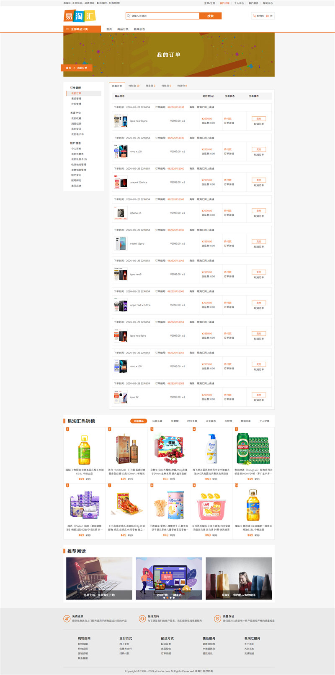This screenshot has width=335, height=675.
Task: Click the 质量保证 shield icon
Action: coord(217,619)
